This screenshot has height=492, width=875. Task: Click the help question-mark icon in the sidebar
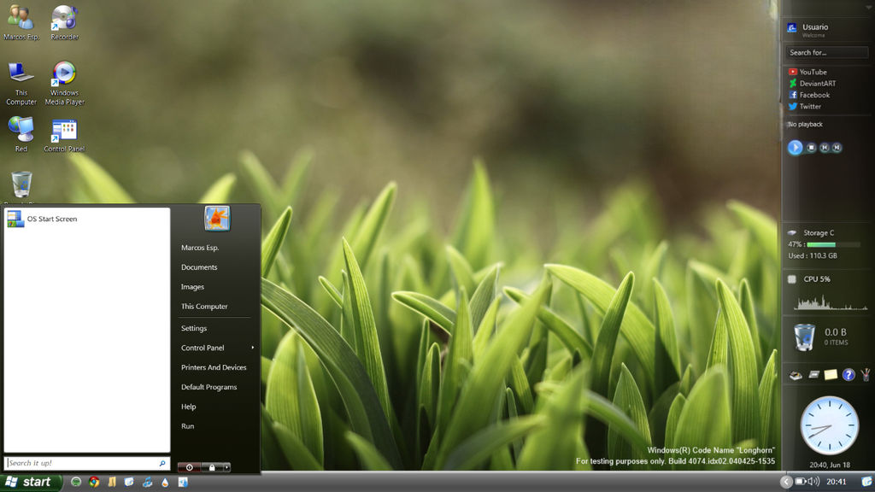[x=849, y=375]
